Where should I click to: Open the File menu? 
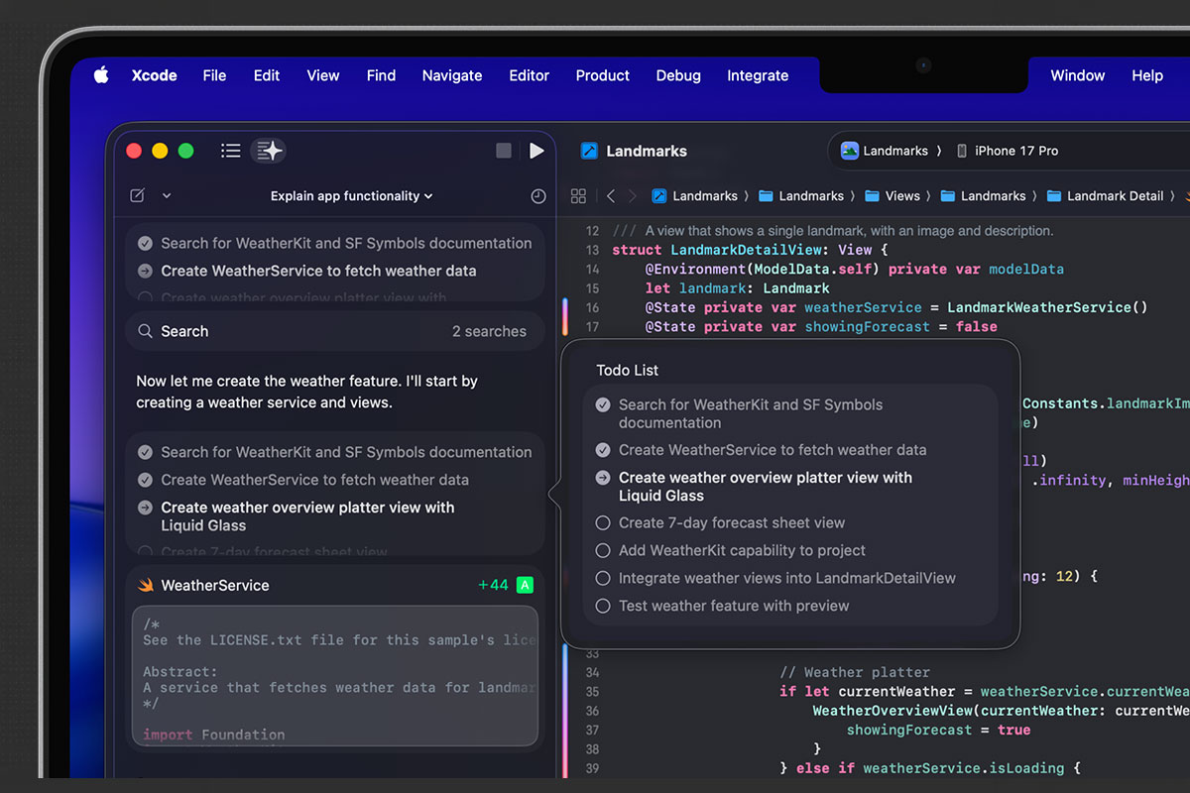[x=214, y=75]
